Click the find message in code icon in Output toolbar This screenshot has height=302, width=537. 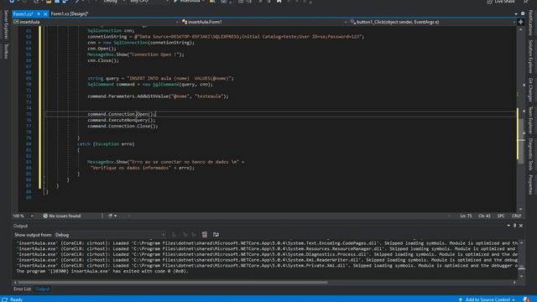pos(174,235)
